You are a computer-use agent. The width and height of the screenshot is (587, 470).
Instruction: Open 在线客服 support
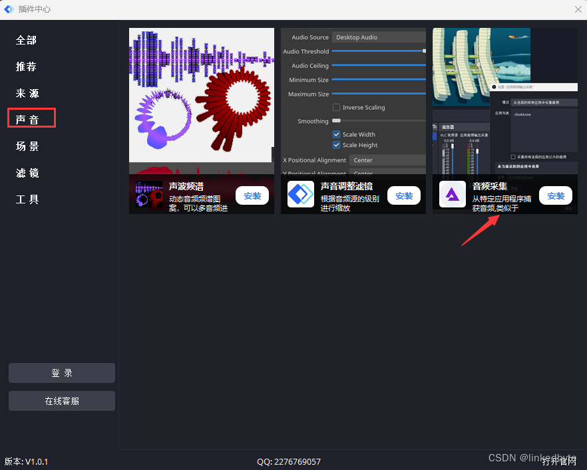coord(62,401)
